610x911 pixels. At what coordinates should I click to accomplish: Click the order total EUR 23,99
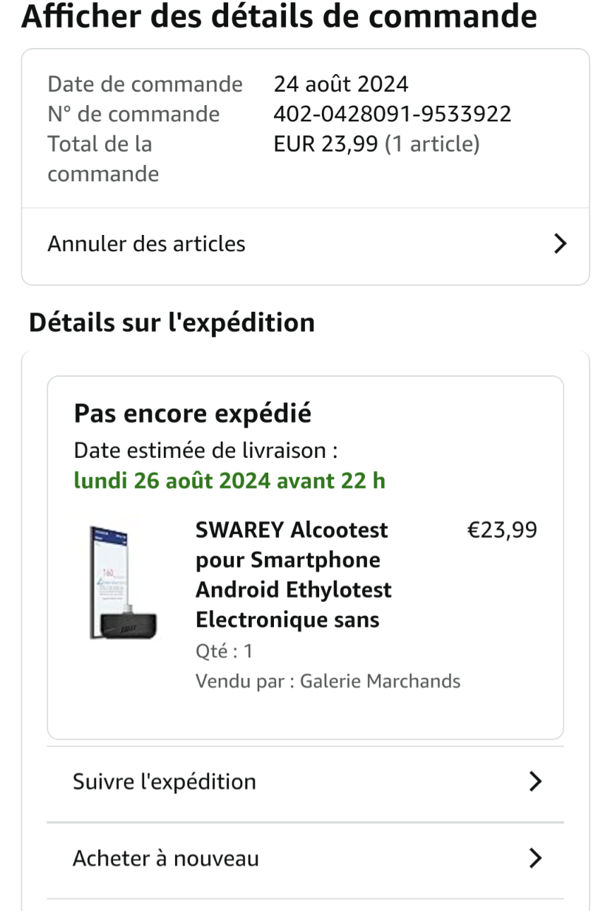(x=325, y=144)
